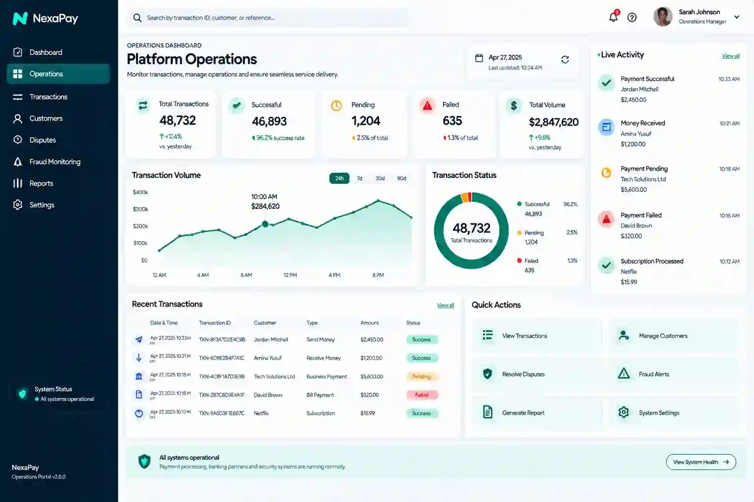Click the View System Health button
The image size is (754, 502).
[x=701, y=462]
